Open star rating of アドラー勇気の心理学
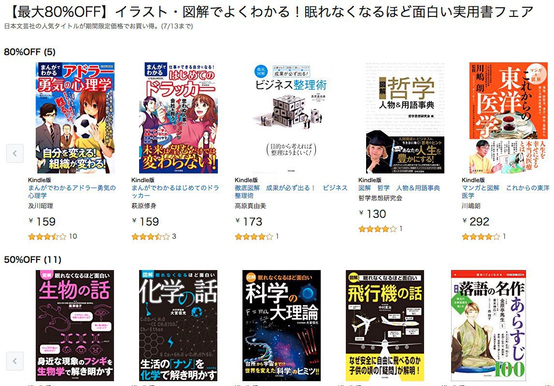This screenshot has width=554, height=386. pyautogui.click(x=47, y=236)
